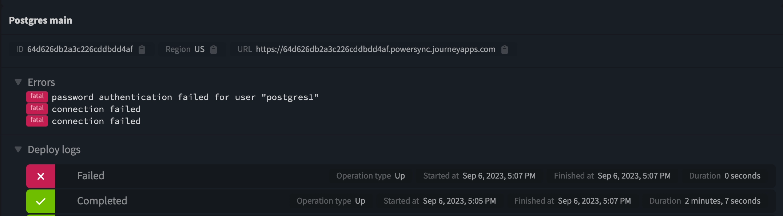Collapse the Deploy logs section triangle

[18, 149]
